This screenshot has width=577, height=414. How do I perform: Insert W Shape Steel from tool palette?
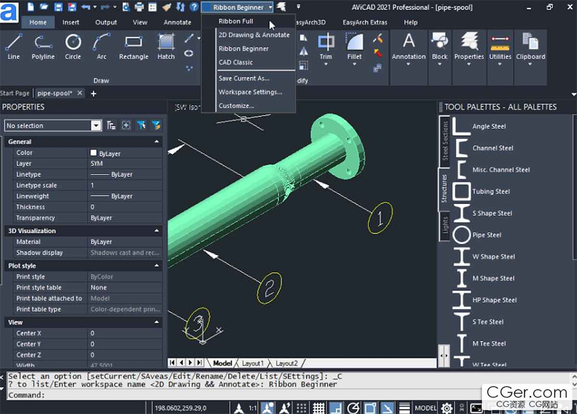click(x=483, y=257)
